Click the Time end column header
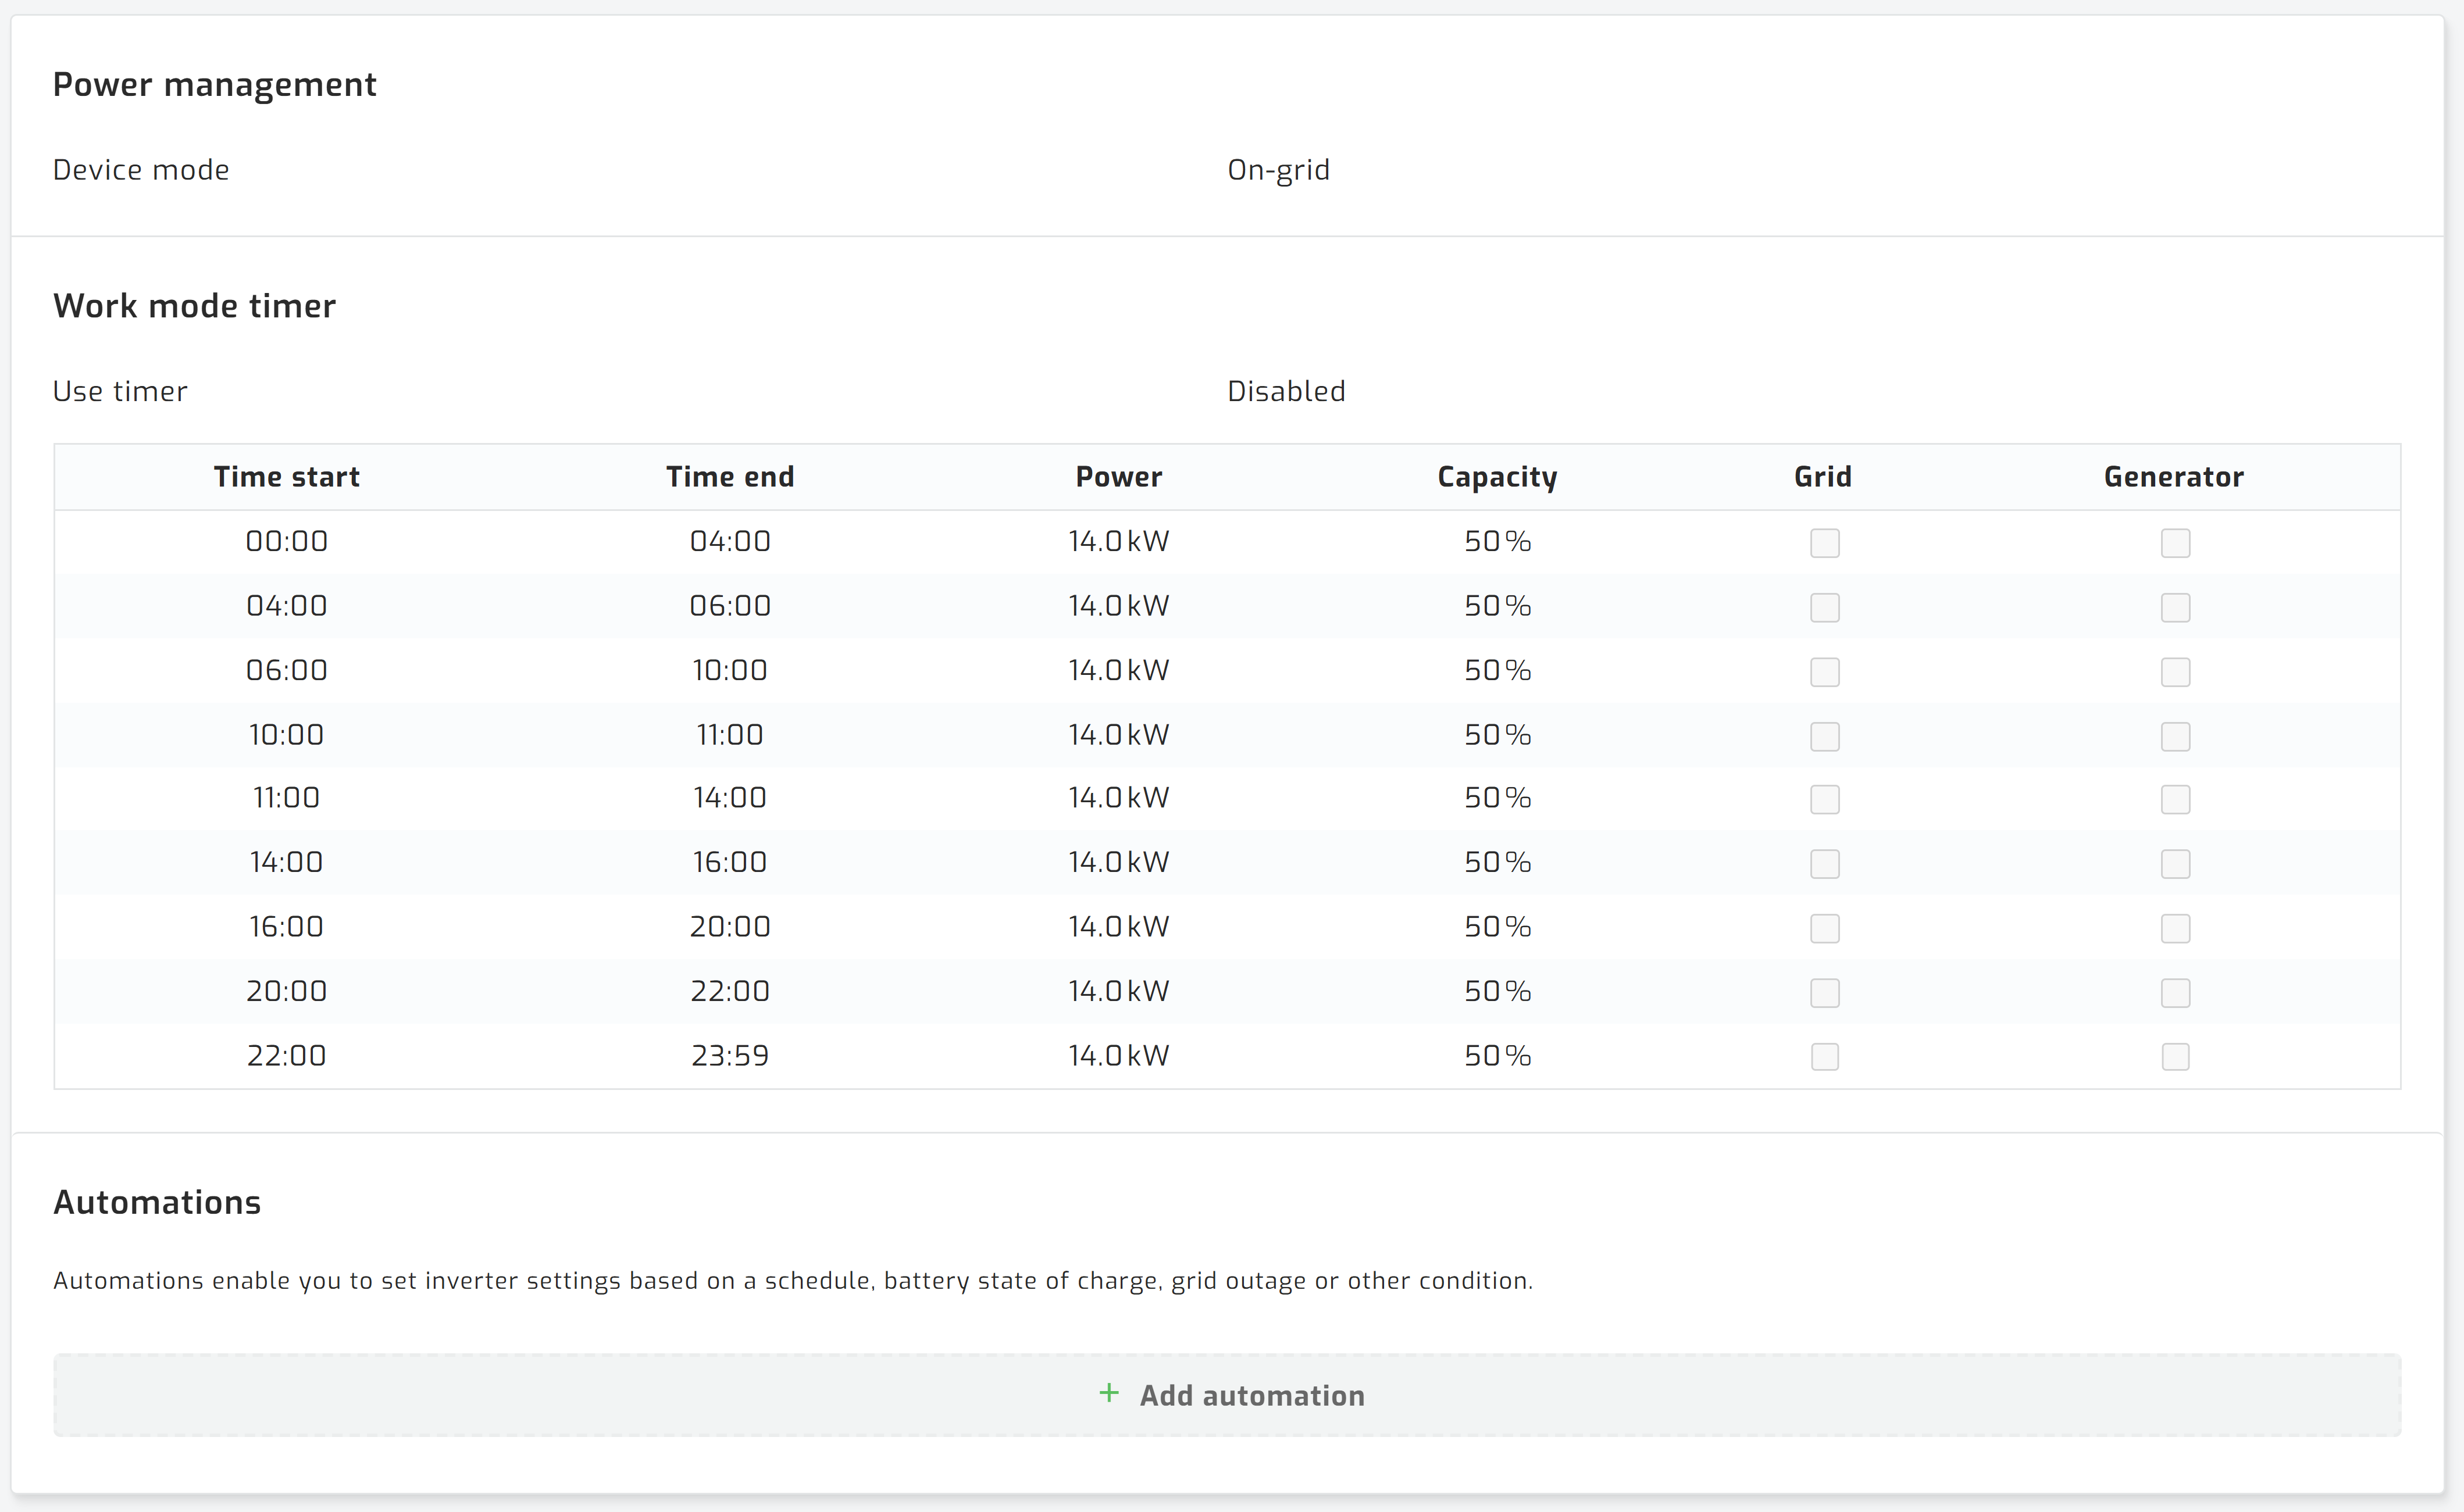Screen dimensions: 2464x1512 click(x=729, y=477)
